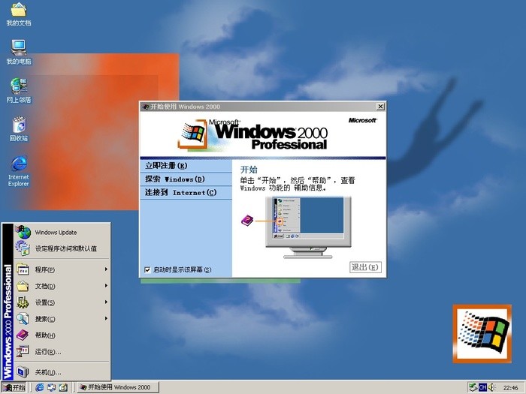Click 连接到 Internet(C) option
This screenshot has height=394, width=526.
[x=186, y=193]
